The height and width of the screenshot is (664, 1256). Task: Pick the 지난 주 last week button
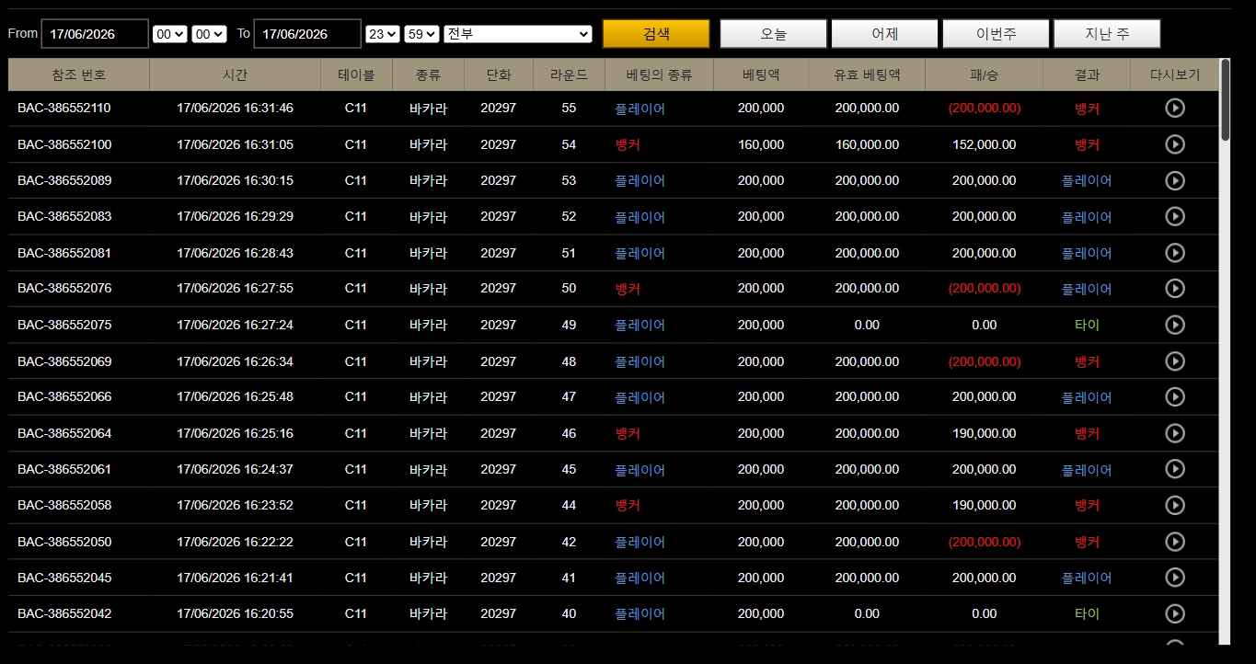1107,34
